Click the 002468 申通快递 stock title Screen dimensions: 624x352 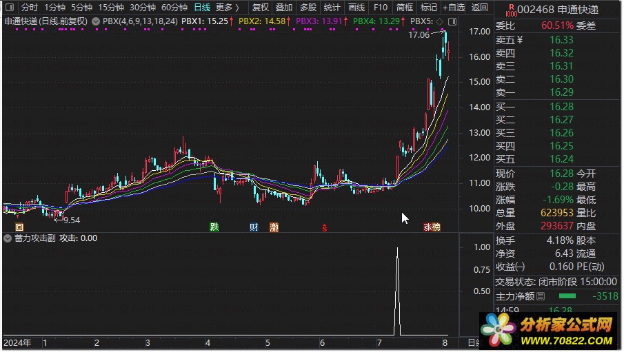point(558,10)
